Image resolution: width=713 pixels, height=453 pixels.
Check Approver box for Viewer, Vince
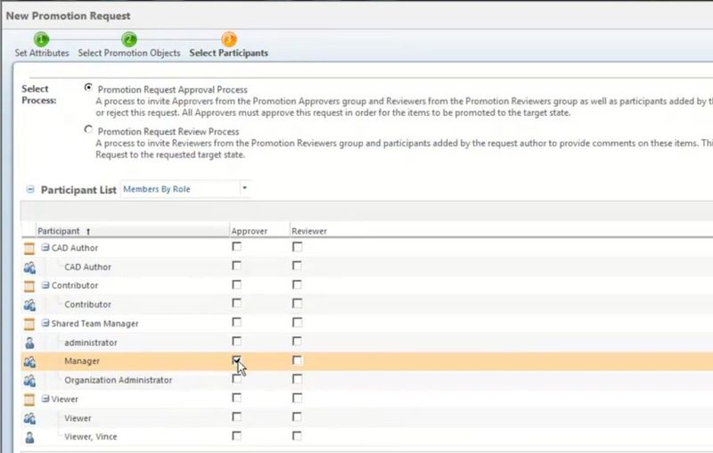(x=236, y=436)
